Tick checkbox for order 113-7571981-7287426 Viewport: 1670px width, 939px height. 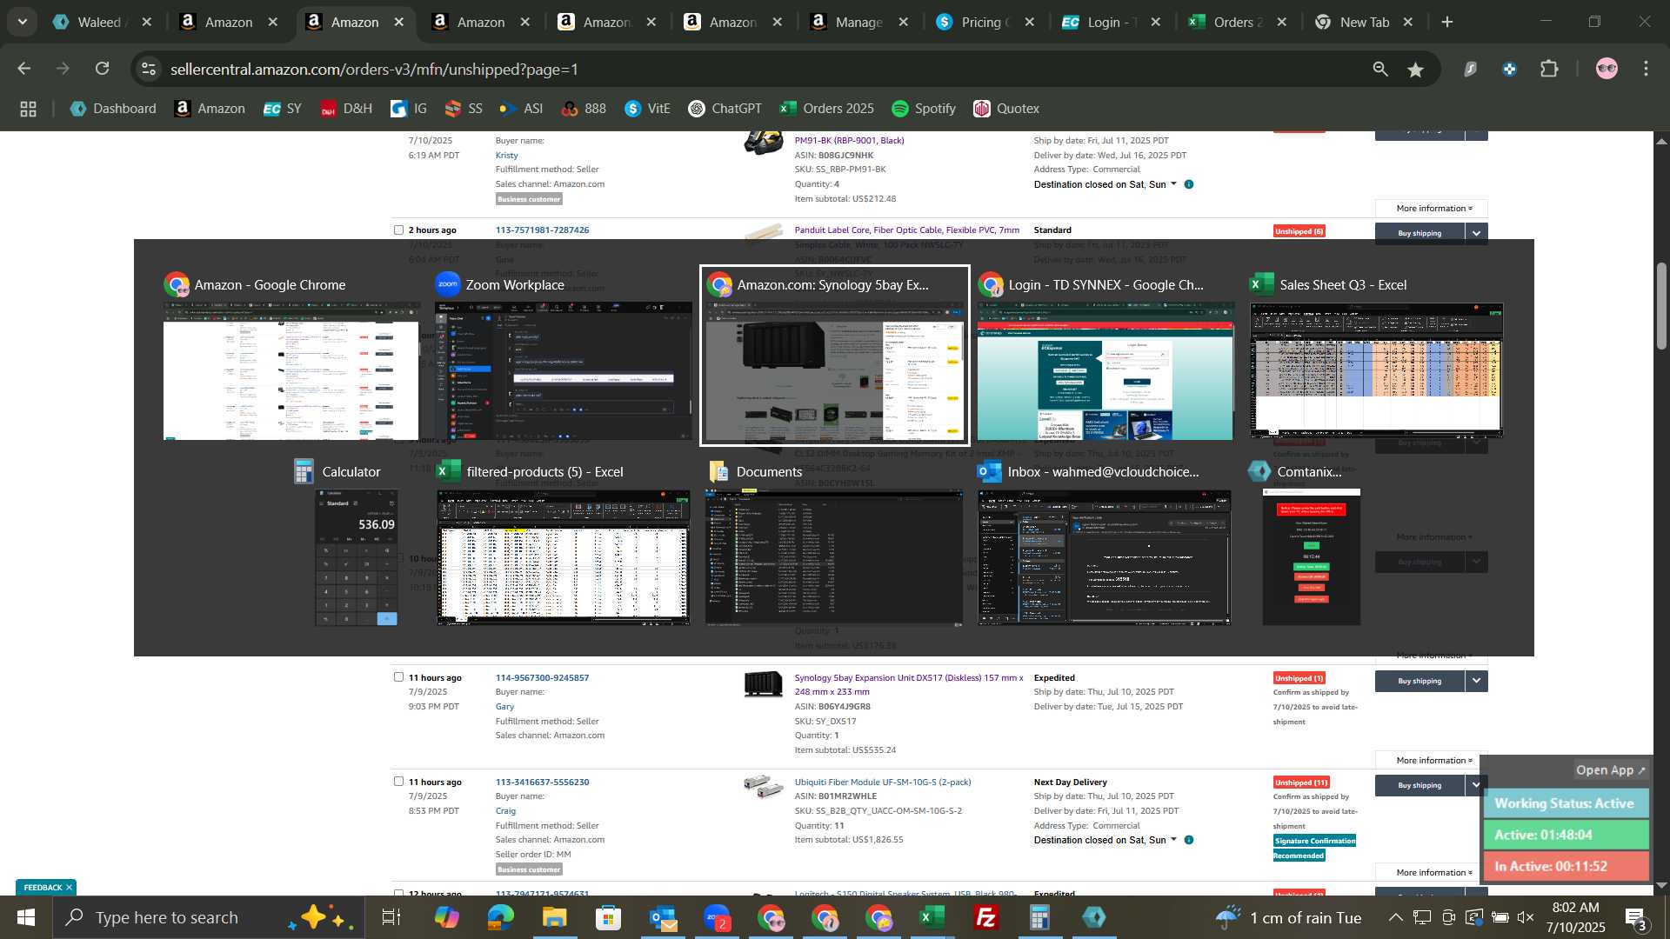point(398,230)
